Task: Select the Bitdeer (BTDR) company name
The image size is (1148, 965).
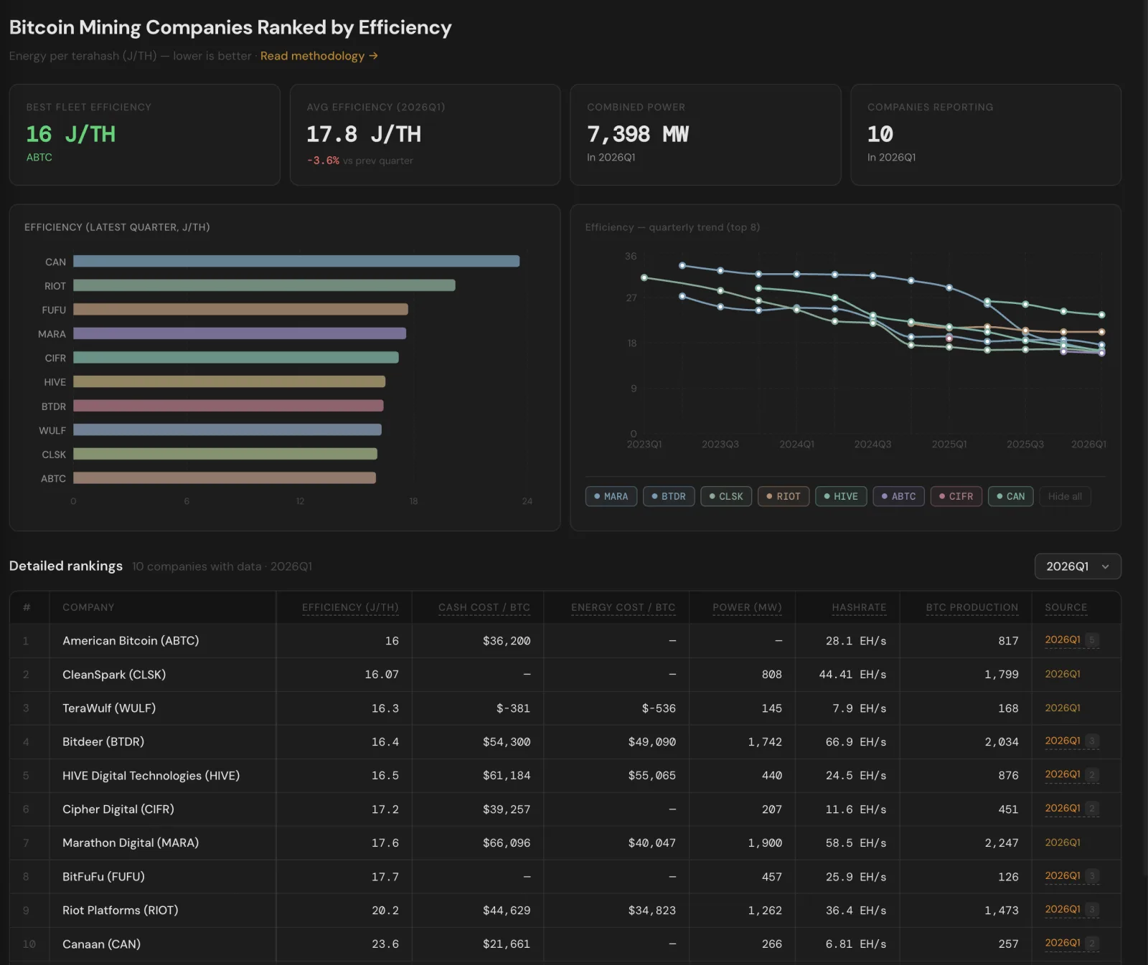Action: point(103,742)
